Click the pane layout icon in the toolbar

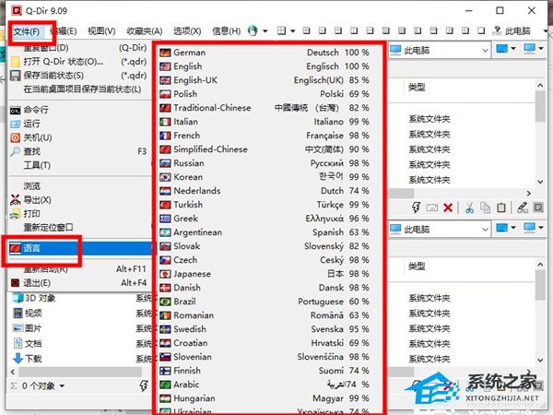click(x=281, y=30)
